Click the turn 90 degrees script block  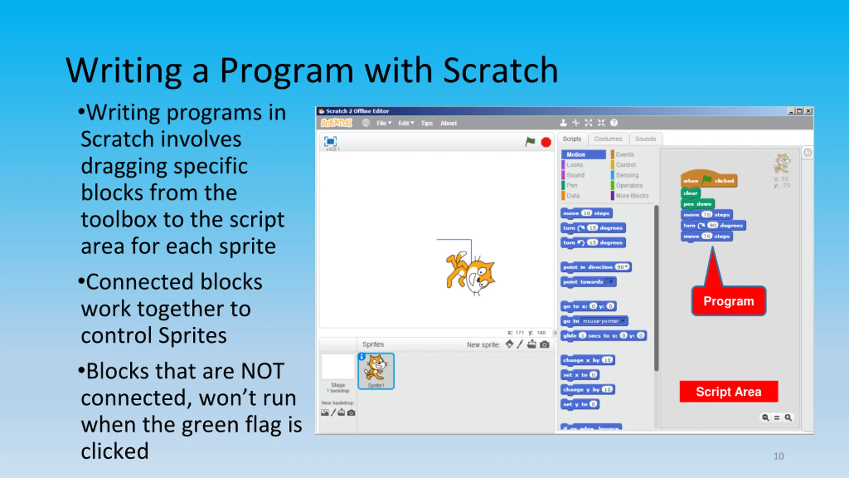click(x=713, y=225)
